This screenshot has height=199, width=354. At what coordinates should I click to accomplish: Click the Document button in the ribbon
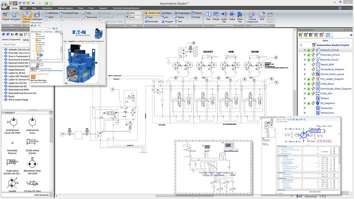[15, 16]
